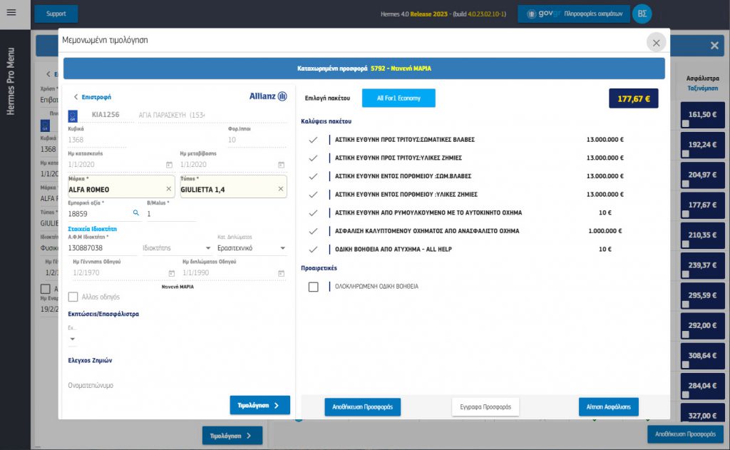
Task: Click the Φορ.Ίπποι field
Action: tap(257, 140)
